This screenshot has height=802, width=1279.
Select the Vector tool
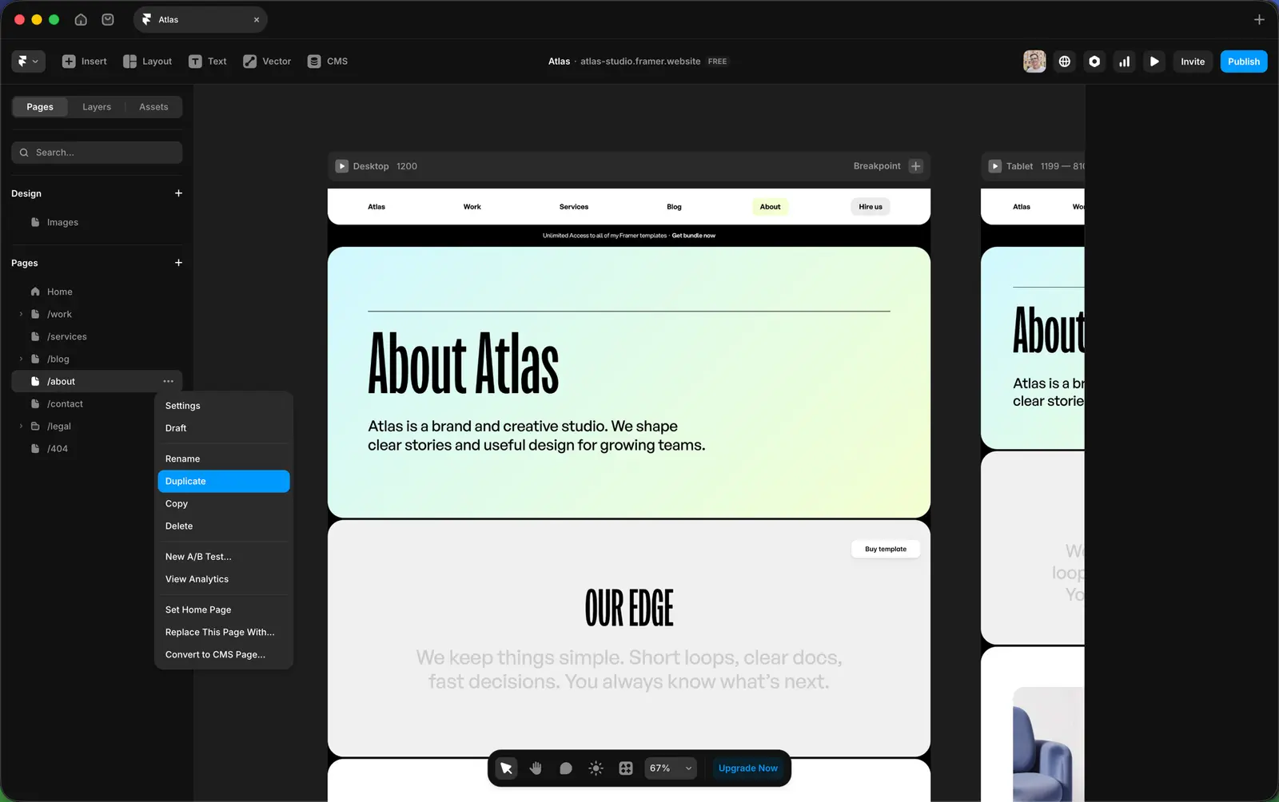267,62
